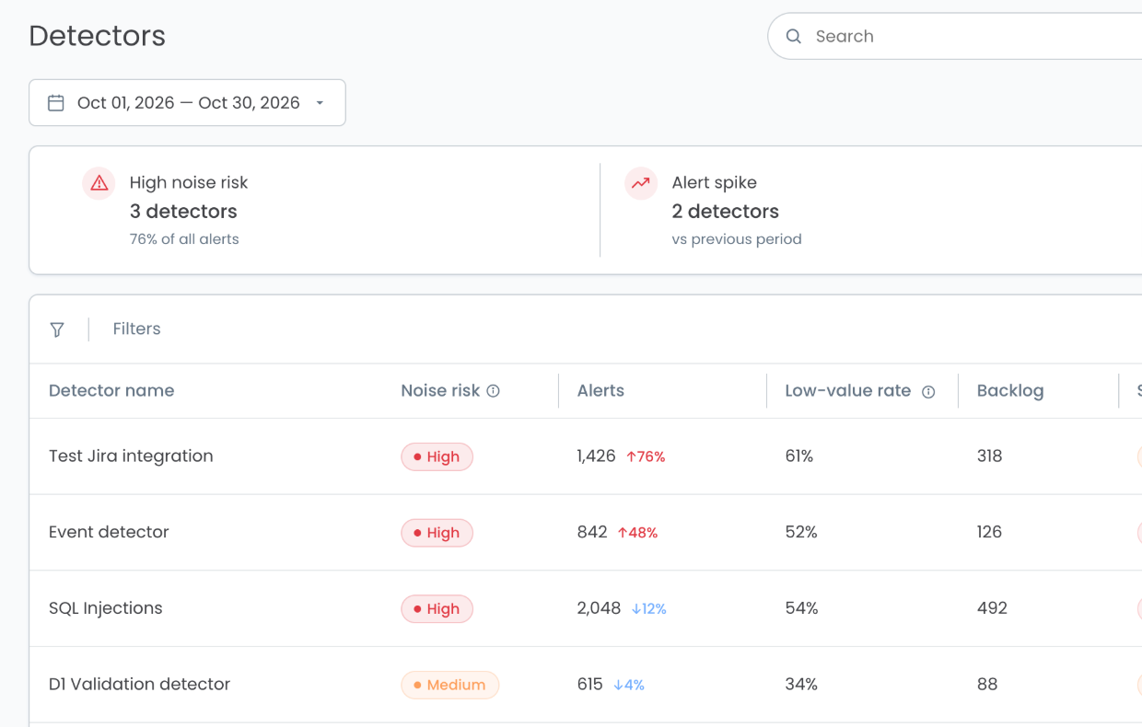Viewport: 1142px width, 727px height.
Task: Open the Test Jira integration detector
Action: click(131, 456)
